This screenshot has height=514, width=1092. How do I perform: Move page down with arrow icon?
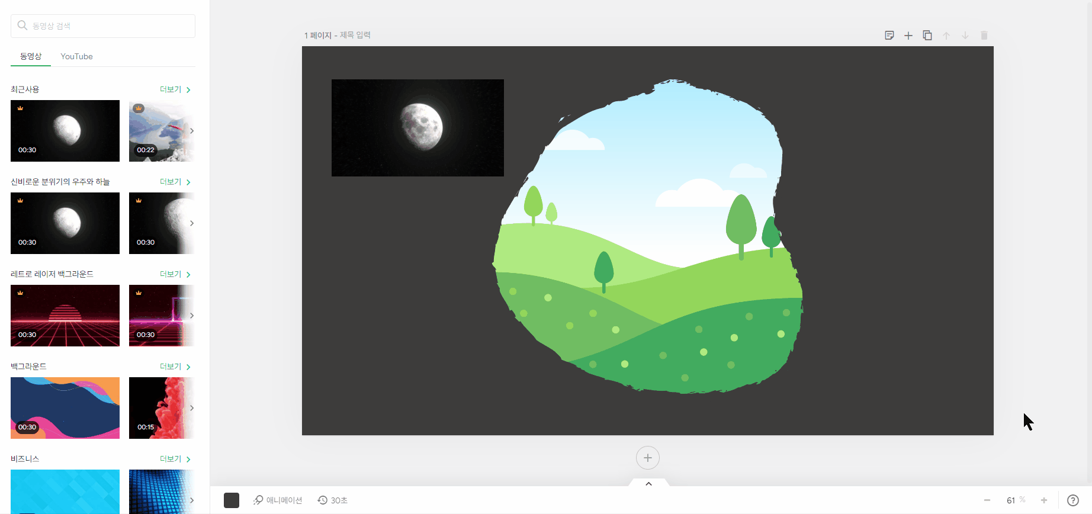coord(965,36)
